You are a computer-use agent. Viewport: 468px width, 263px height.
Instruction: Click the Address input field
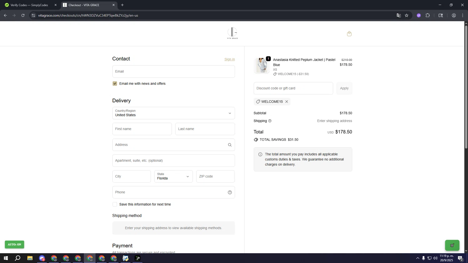pos(173,145)
